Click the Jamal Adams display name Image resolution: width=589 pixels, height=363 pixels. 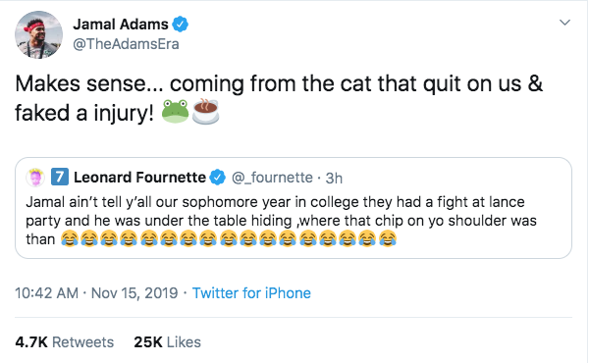[121, 25]
